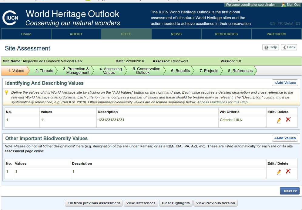
Task: Switch language to ES
Action: point(298,23)
